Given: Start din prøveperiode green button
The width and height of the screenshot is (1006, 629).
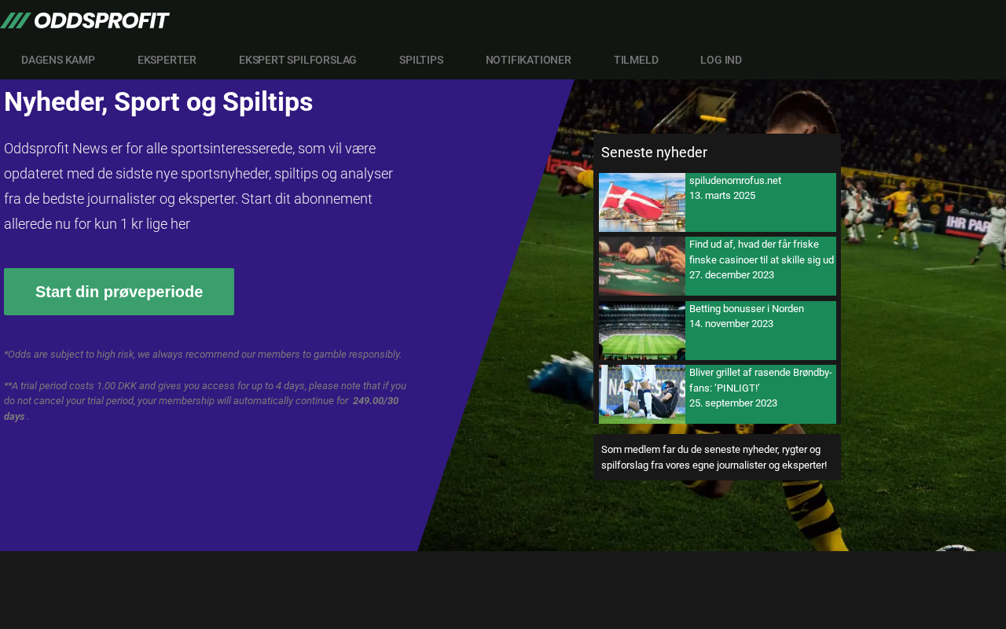Looking at the screenshot, I should click(119, 292).
